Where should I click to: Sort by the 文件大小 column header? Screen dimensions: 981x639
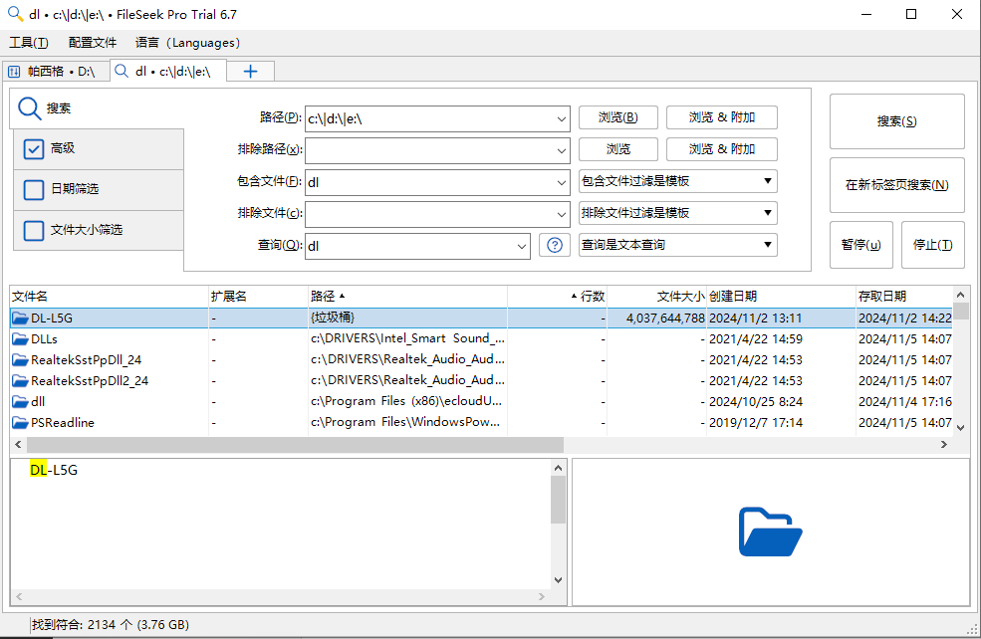(x=656, y=297)
